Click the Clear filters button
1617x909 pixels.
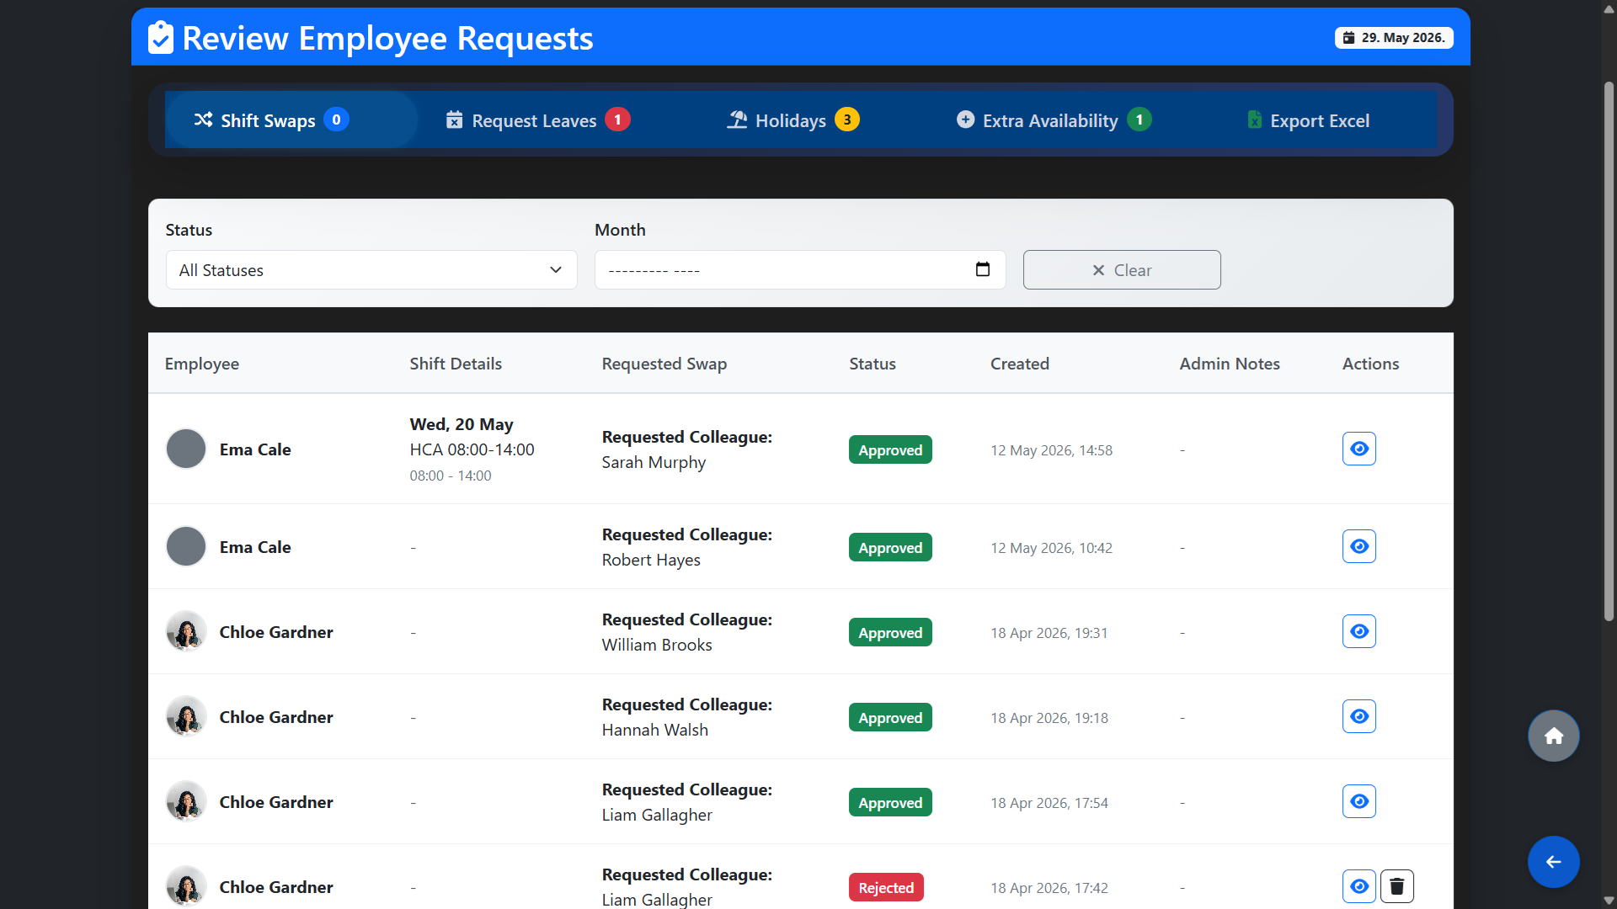[x=1122, y=269]
